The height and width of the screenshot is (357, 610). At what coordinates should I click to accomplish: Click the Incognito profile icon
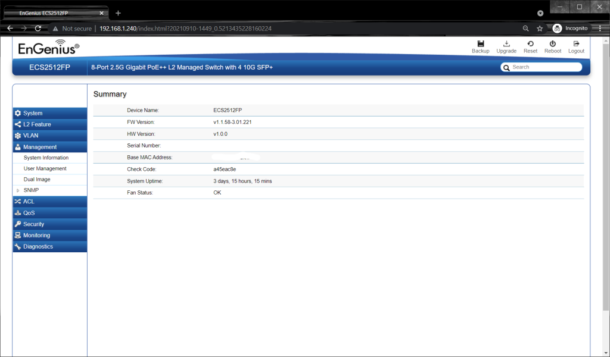click(557, 29)
